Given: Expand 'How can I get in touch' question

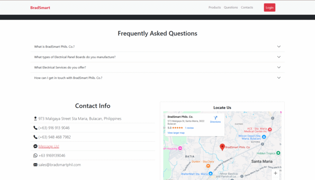Looking at the screenshot, I should (157, 78).
